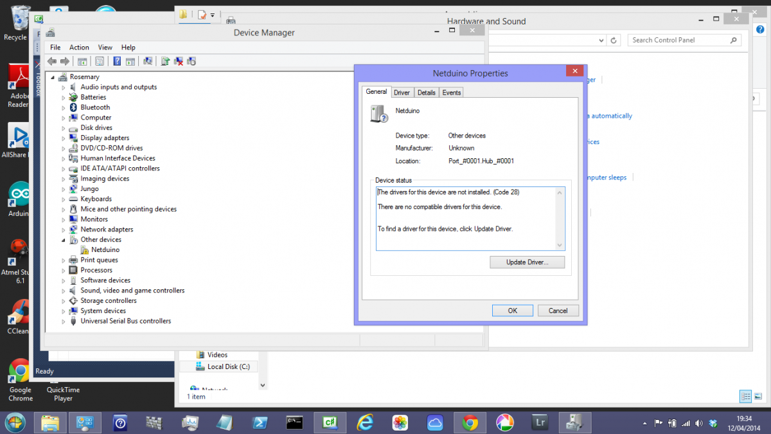Click the blue Help question-mark toolbar icon

(117, 61)
